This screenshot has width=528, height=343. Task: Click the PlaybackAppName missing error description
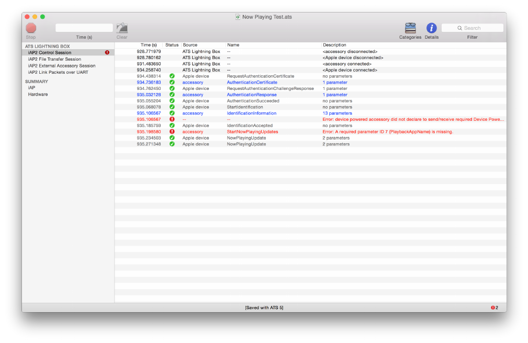click(388, 132)
